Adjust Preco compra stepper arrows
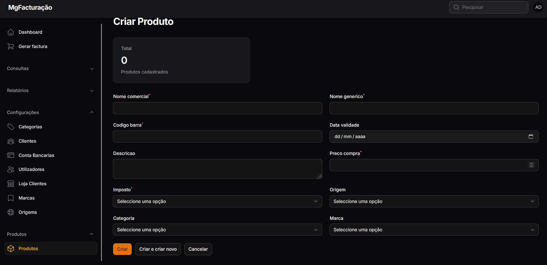Screen dimensions: 547x265 [532, 165]
